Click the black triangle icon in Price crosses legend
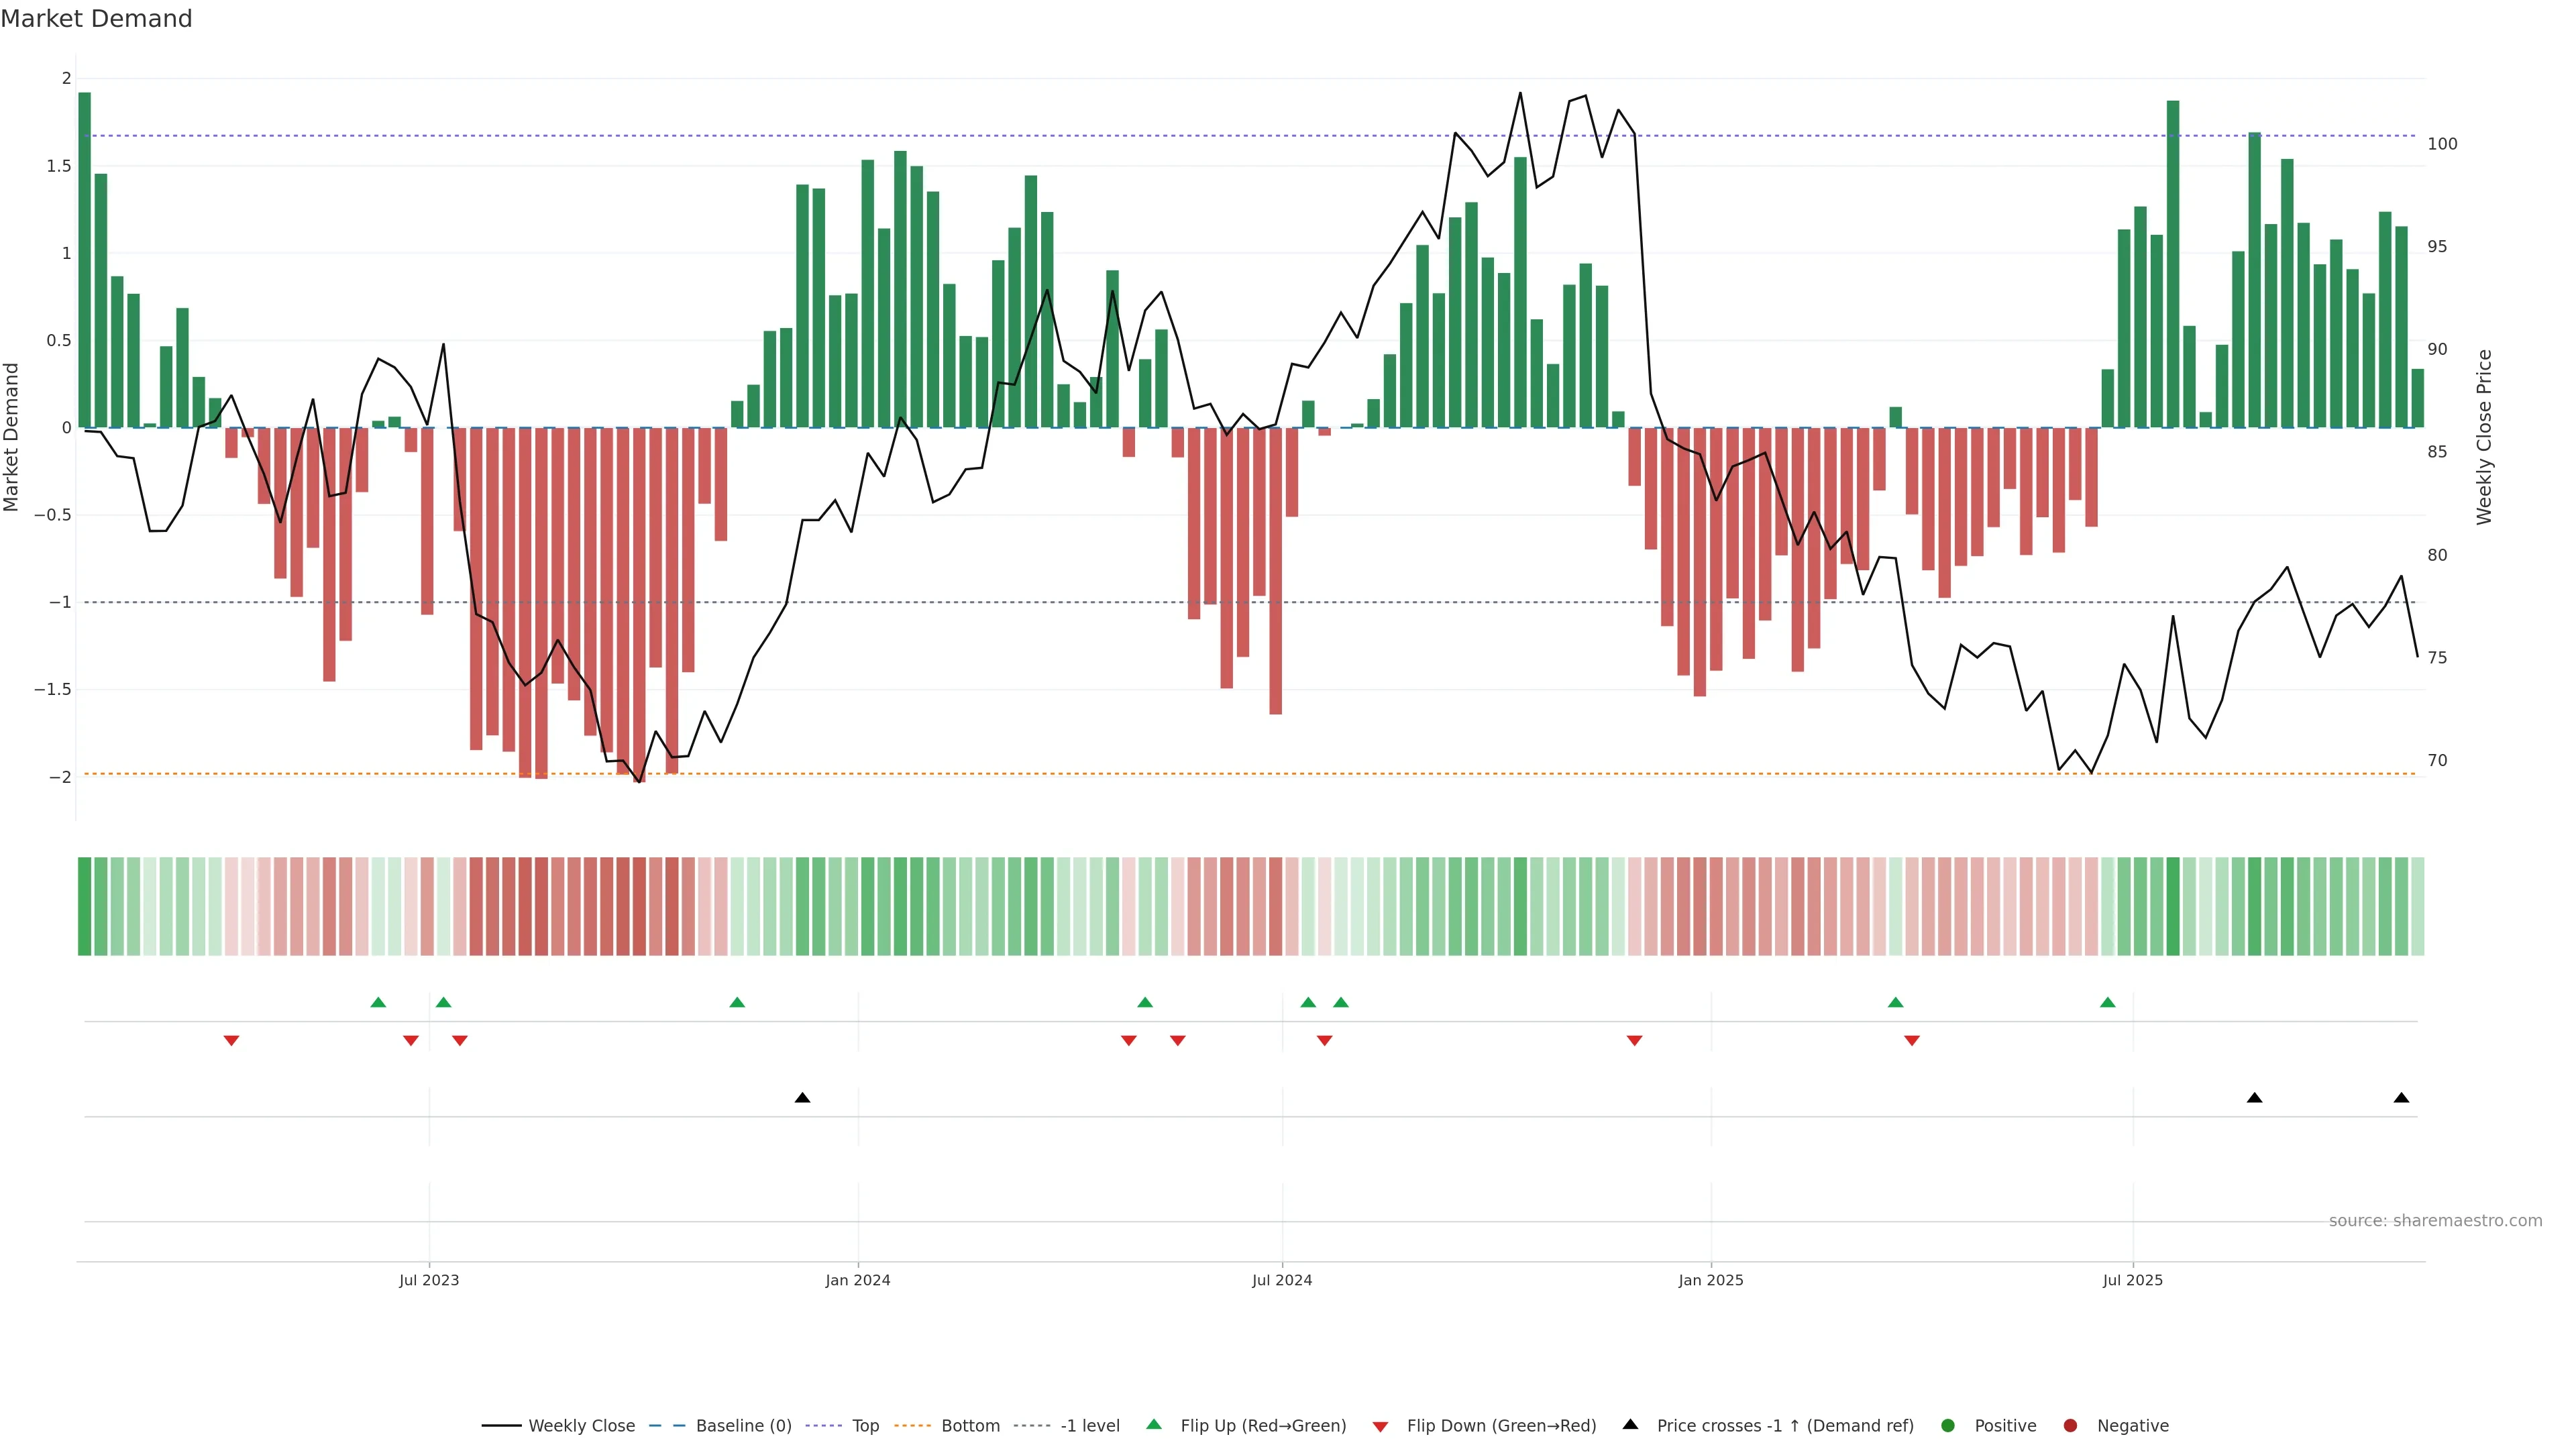2576x1449 pixels. 1630,1424
